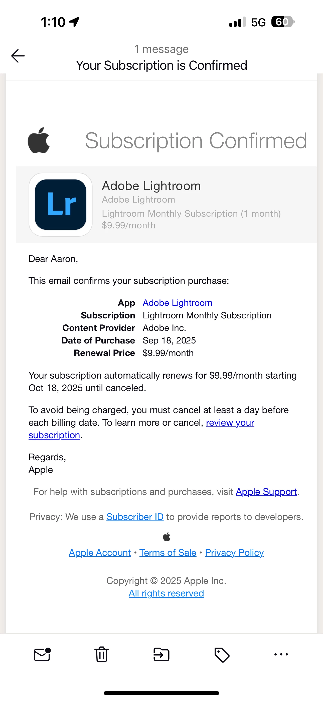This screenshot has height=701, width=323.
Task: Visit the Apple Support link
Action: pos(266,492)
